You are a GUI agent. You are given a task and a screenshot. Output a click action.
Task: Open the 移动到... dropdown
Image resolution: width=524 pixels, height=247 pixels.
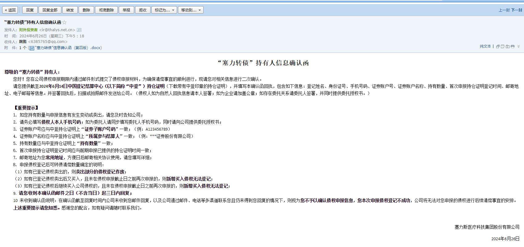191,10
